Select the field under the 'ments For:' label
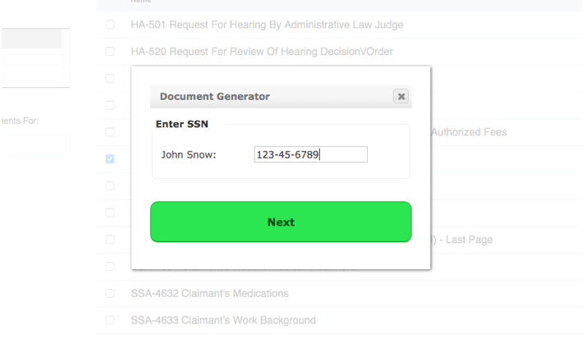The height and width of the screenshot is (357, 586). [x=36, y=145]
